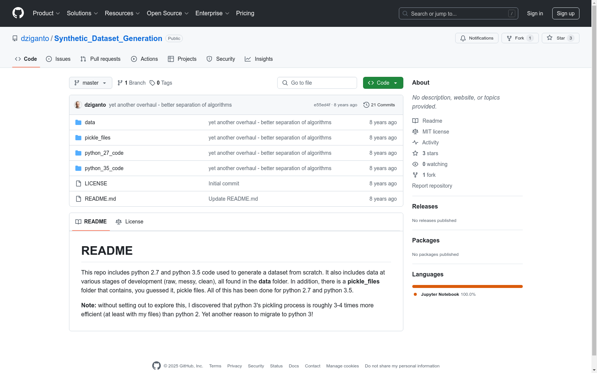Click the book icon beside Readme
597x373 pixels.
point(415,121)
